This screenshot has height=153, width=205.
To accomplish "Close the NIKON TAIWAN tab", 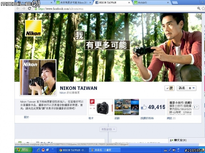I will [x=129, y=3].
